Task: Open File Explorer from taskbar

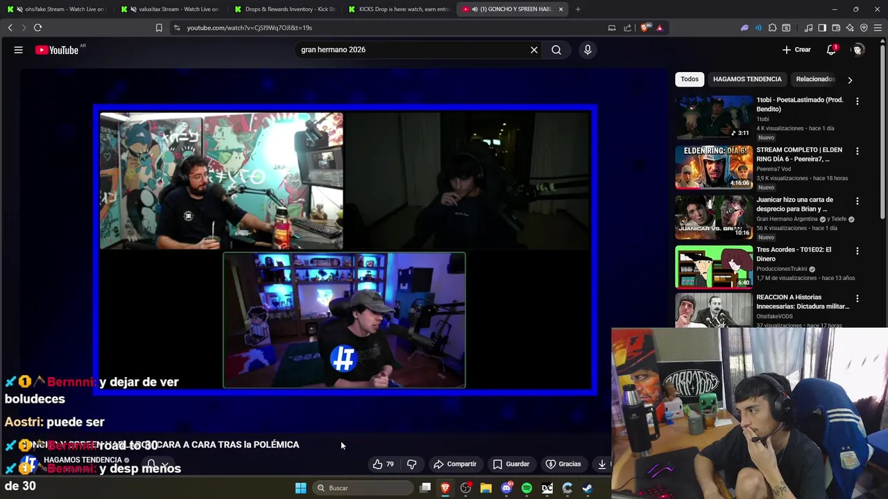Action: (486, 488)
